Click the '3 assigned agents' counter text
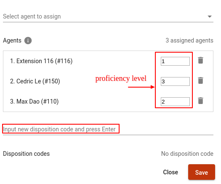 pos(189,40)
